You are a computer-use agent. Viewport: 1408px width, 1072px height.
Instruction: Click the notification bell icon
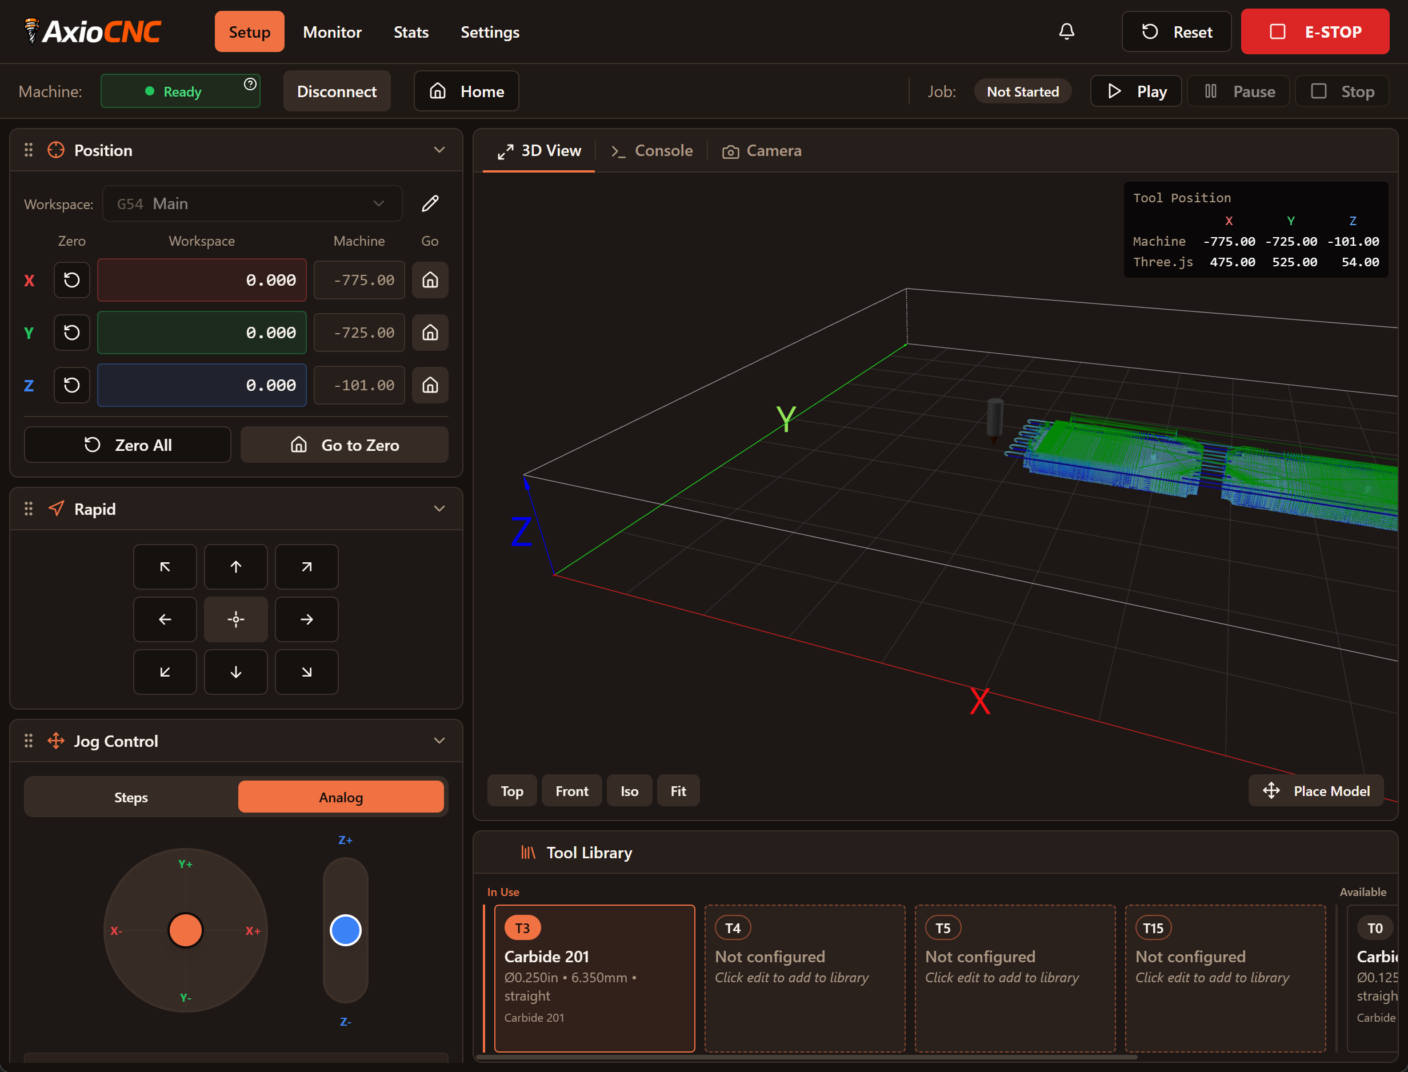click(x=1066, y=31)
